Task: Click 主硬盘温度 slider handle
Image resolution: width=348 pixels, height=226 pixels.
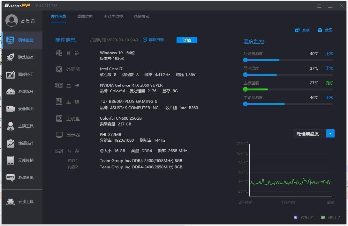Action: (x=245, y=104)
